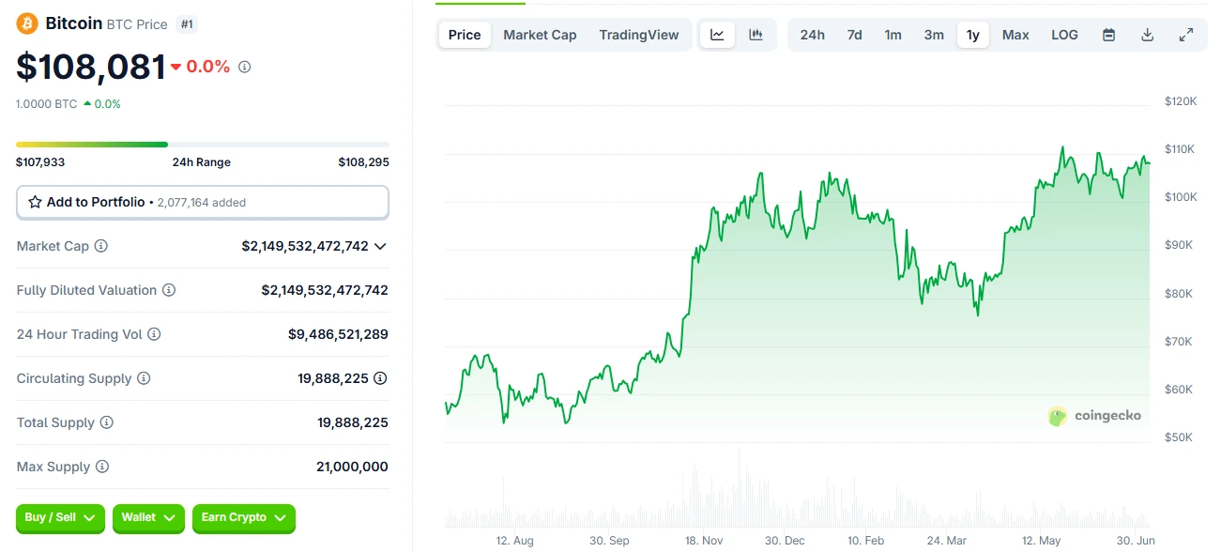The image size is (1221, 552).
Task: Show Max Supply info icon
Action: pyautogui.click(x=102, y=467)
